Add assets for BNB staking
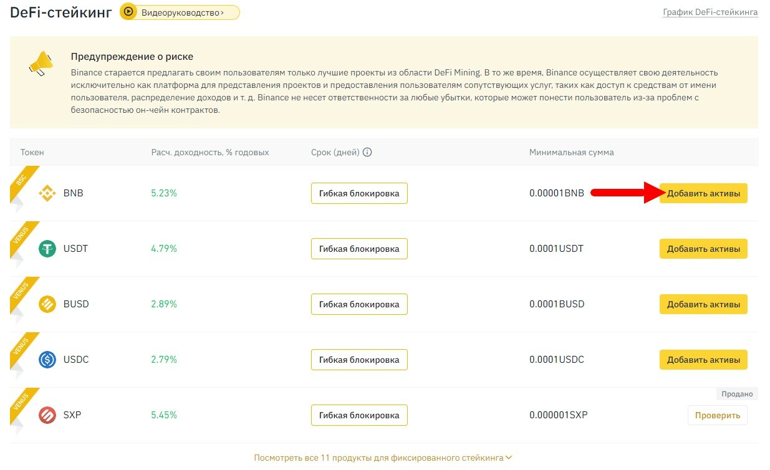 [x=703, y=193]
